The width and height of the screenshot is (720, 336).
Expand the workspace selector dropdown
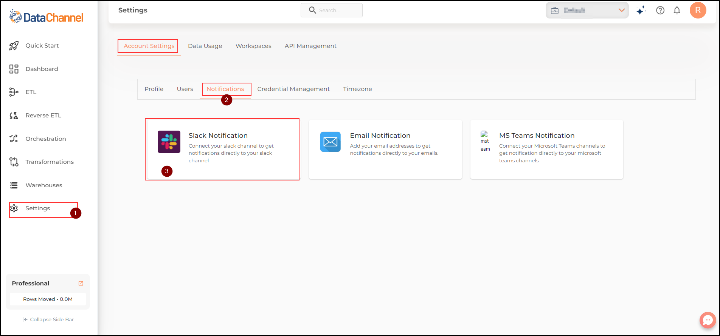621,10
